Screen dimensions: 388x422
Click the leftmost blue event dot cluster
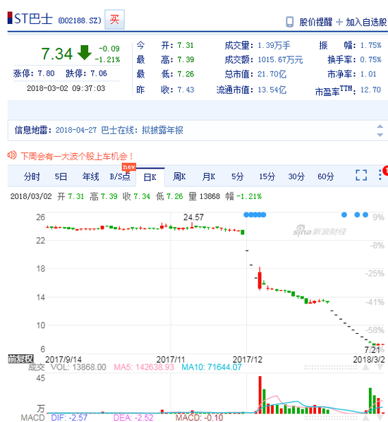click(255, 215)
